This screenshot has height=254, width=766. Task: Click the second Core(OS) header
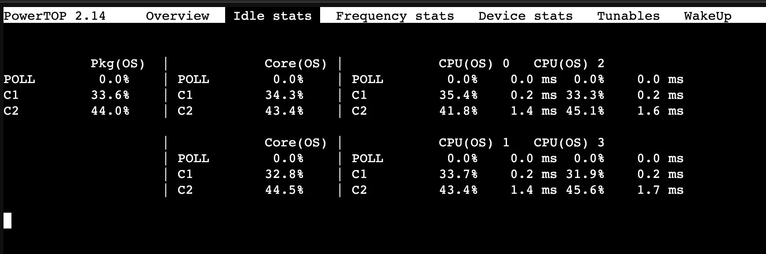(x=295, y=142)
